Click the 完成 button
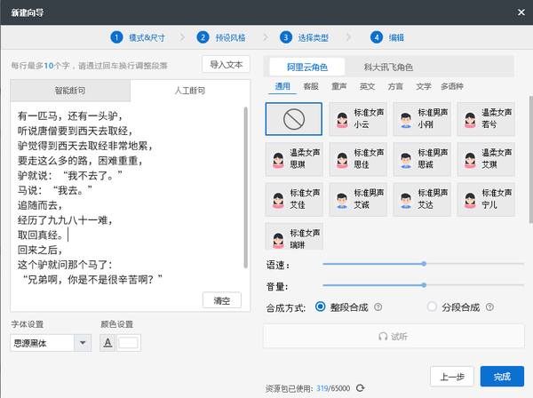Image resolution: width=533 pixels, height=398 pixels. click(502, 377)
